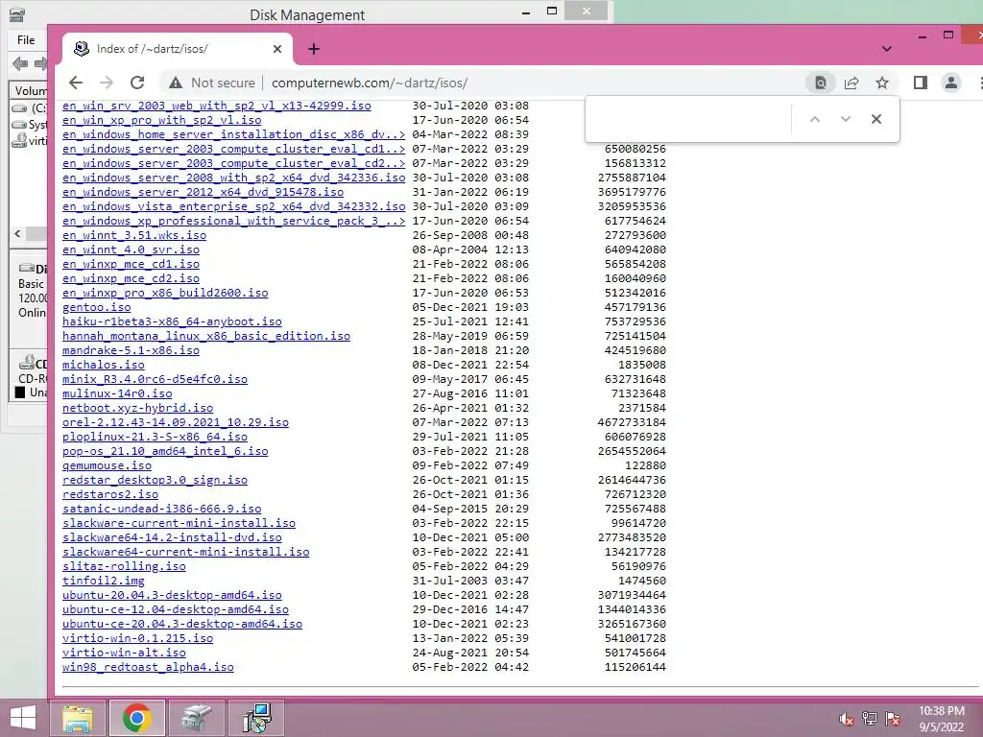The image size is (983, 737).
Task: Download virtio-win-alt.iso
Action: 124,653
